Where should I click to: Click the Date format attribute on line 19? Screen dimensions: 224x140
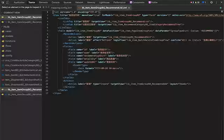(103, 68)
